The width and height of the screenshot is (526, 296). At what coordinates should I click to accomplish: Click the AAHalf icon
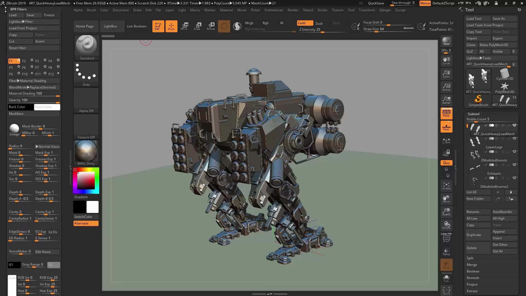tap(446, 100)
